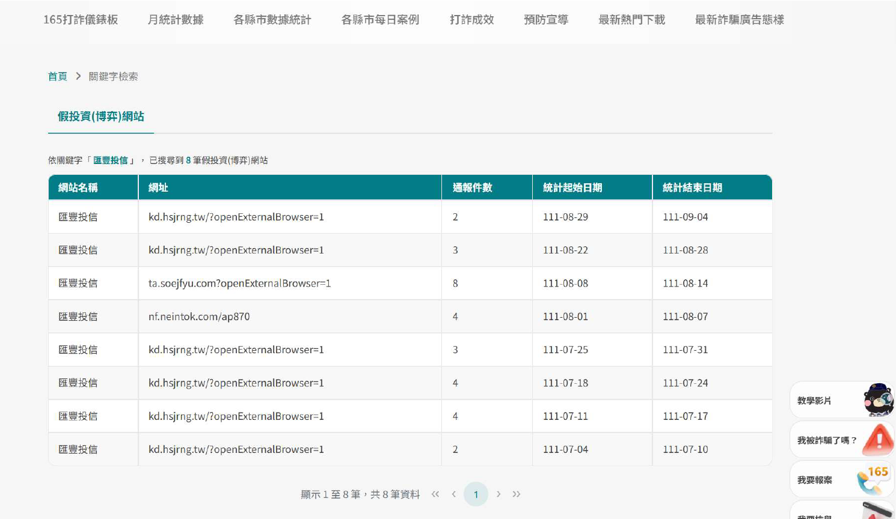896x519 pixels.
Task: Select the 假投資(博弈)網站 tab
Action: pos(101,117)
